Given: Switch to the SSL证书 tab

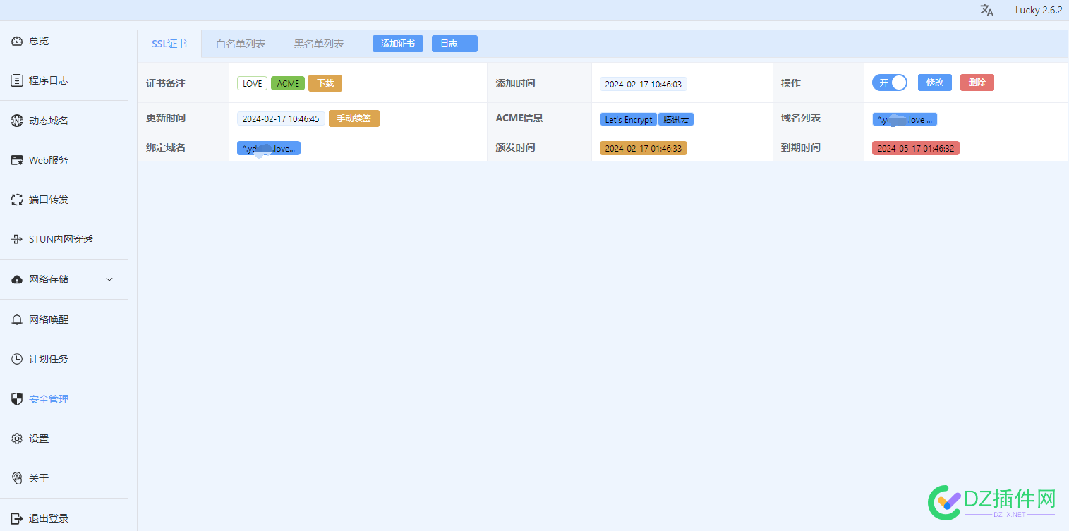Looking at the screenshot, I should pos(169,44).
